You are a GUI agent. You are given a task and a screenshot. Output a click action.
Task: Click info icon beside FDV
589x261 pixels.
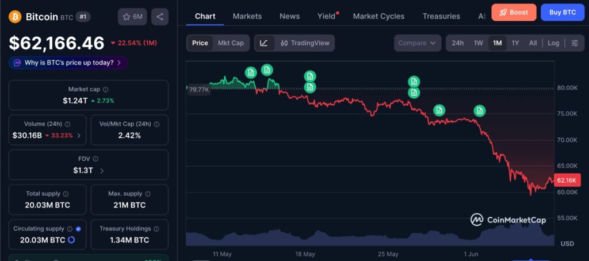(95, 159)
